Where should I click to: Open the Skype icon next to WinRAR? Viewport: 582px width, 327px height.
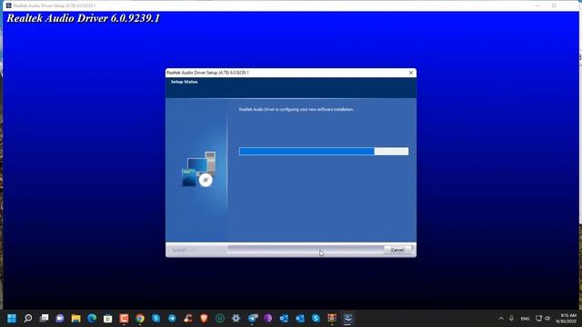316,319
